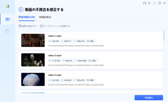
Task: Open the menu lines icon in title bar
Action: pos(150,3)
